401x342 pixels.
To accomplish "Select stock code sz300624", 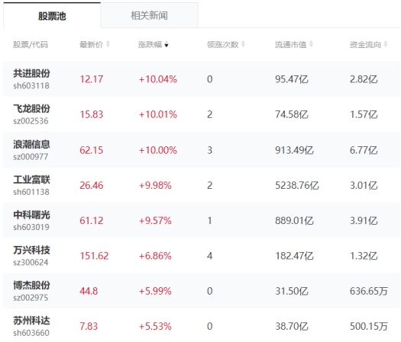I will 31,262.
